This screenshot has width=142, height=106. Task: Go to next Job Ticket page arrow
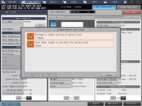(29, 98)
